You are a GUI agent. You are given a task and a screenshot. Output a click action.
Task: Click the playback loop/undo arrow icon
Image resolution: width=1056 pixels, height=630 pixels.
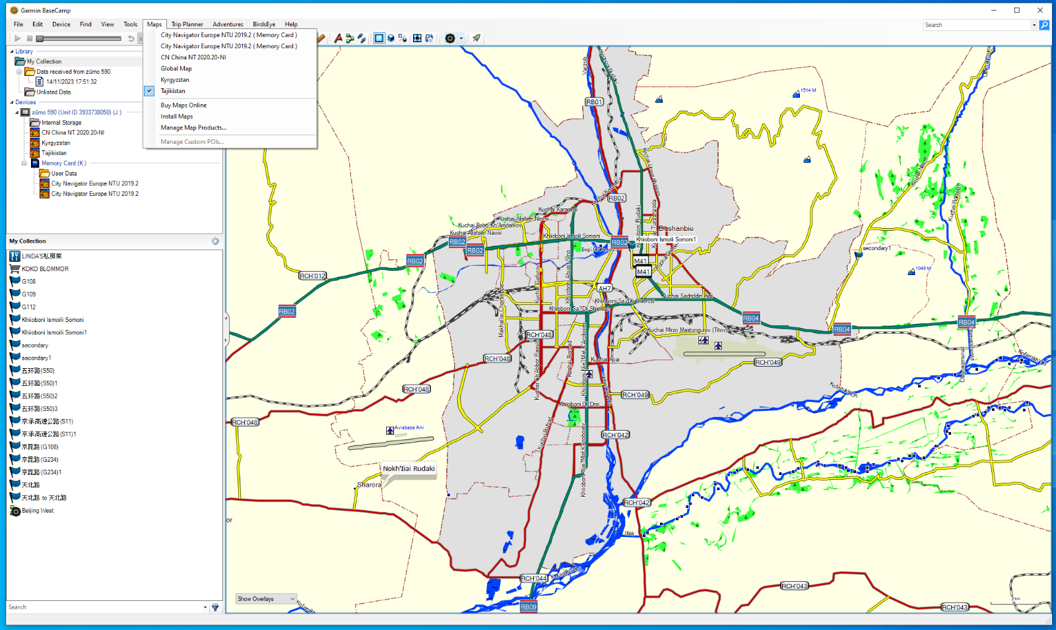pyautogui.click(x=131, y=39)
